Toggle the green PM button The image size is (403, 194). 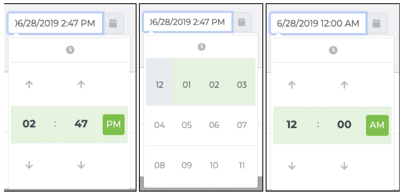coord(114,125)
